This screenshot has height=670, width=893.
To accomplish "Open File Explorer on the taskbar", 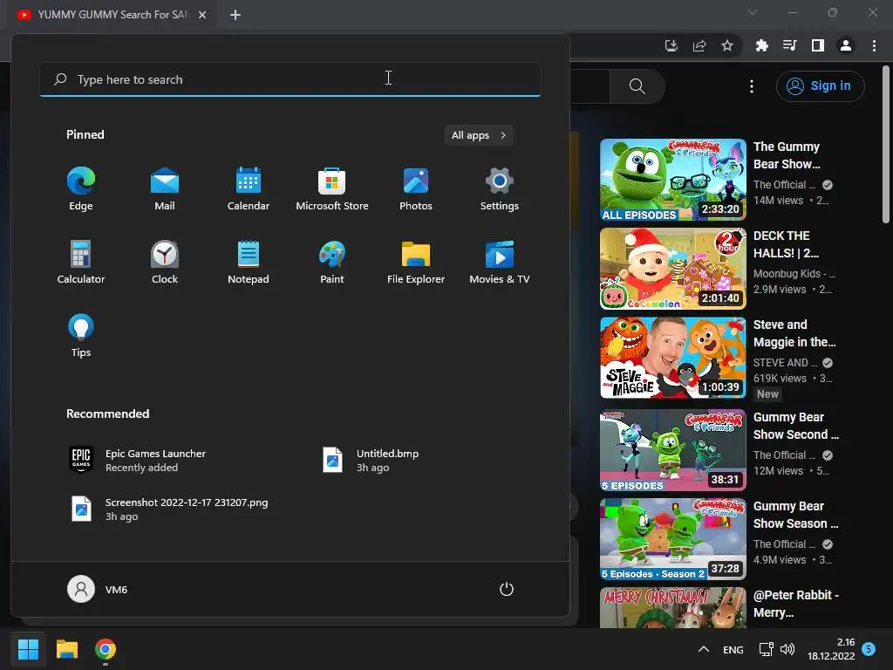I will click(x=66, y=649).
